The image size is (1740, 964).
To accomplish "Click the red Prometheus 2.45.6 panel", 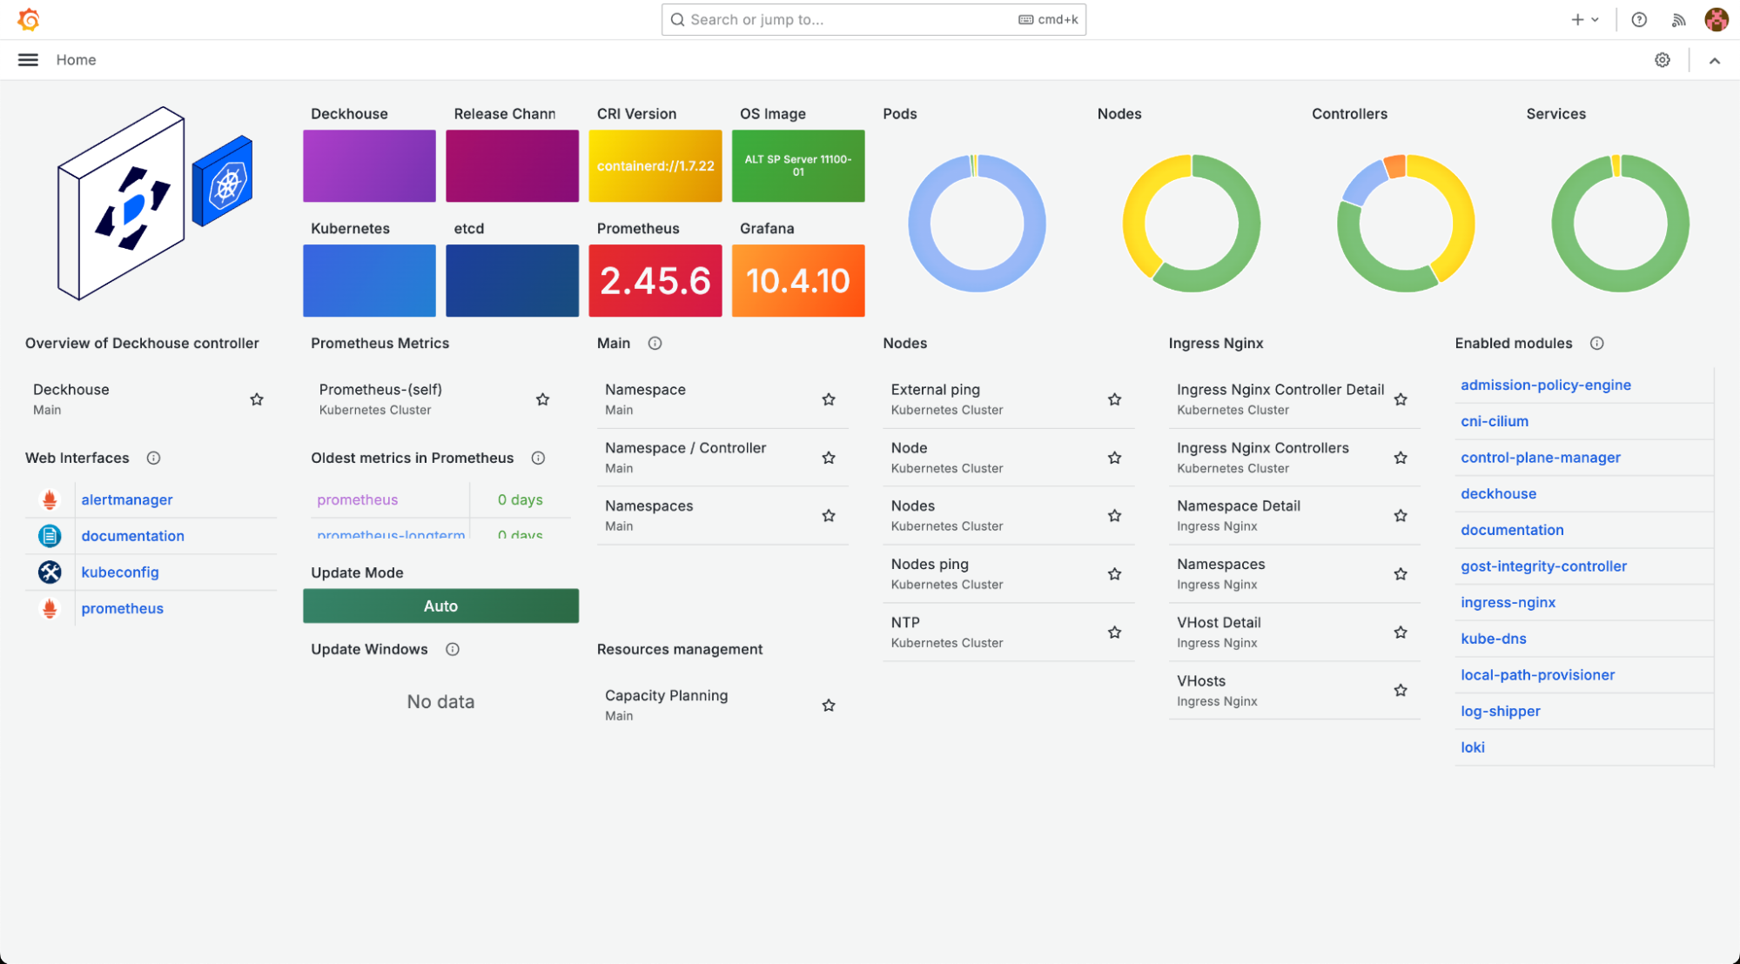I will click(655, 280).
